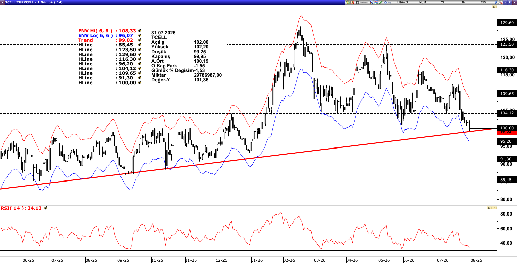
Task: Toggle the HLine 116,30 checkmark
Action: pos(139,59)
